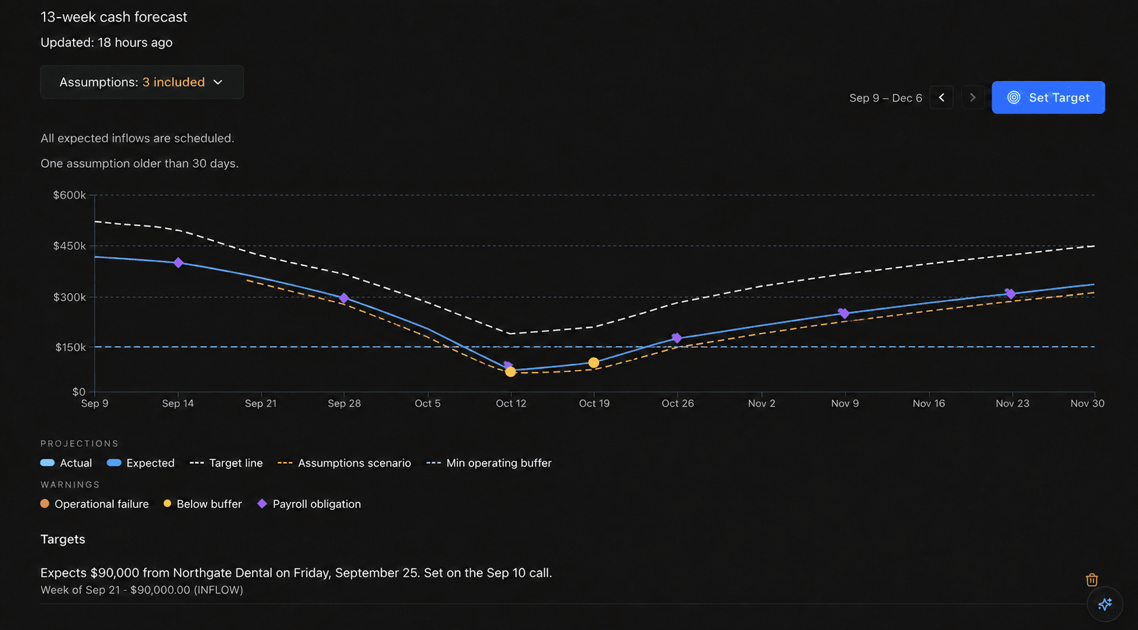Go to previous date range
The width and height of the screenshot is (1138, 630).
click(941, 97)
